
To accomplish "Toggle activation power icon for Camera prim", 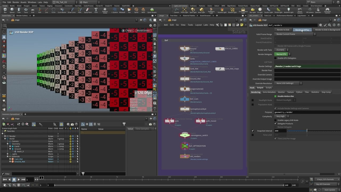I will pyautogui.click(x=70, y=141).
